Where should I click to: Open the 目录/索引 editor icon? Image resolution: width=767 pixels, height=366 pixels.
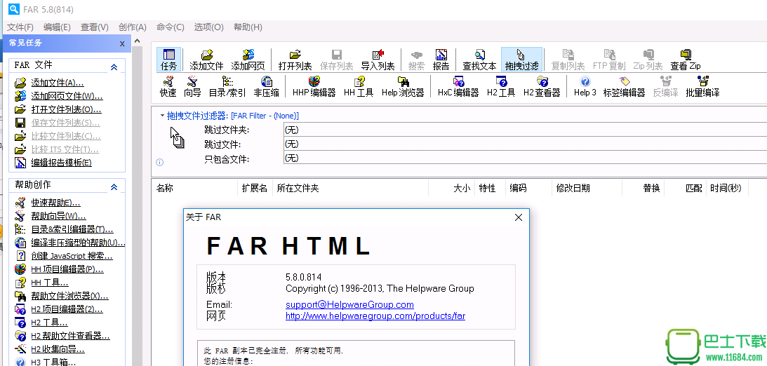click(227, 86)
